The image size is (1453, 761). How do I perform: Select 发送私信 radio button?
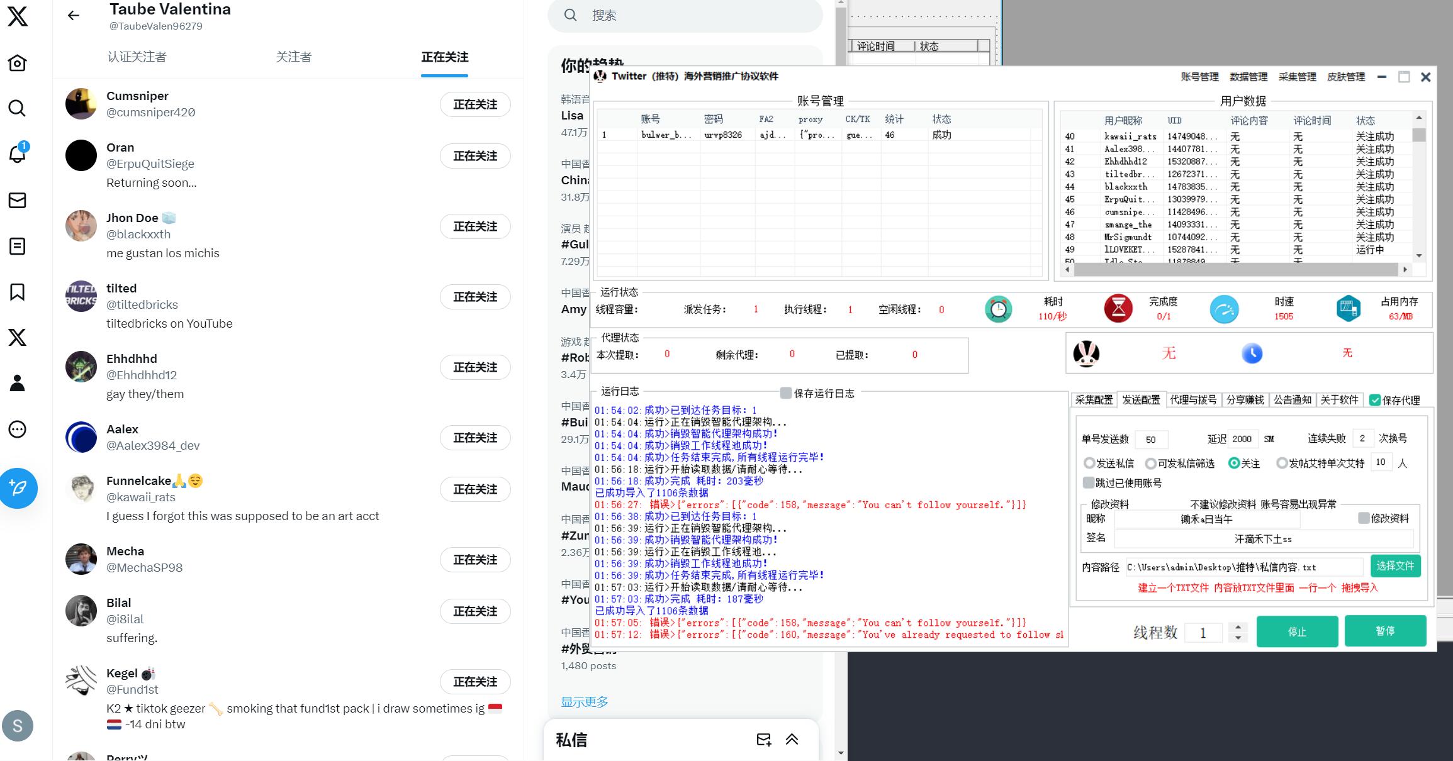click(1089, 463)
